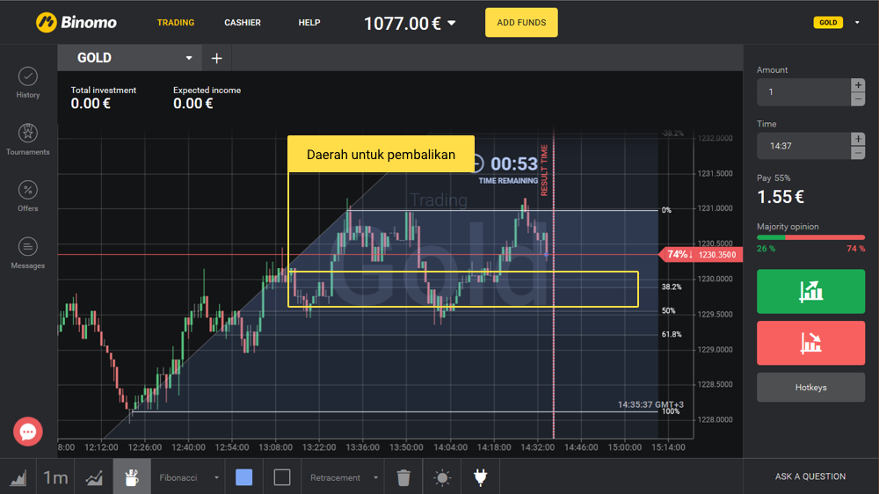Click the current price label 1230.3500

[717, 255]
